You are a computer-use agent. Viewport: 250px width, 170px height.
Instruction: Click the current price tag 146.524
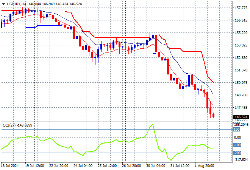(x=241, y=117)
